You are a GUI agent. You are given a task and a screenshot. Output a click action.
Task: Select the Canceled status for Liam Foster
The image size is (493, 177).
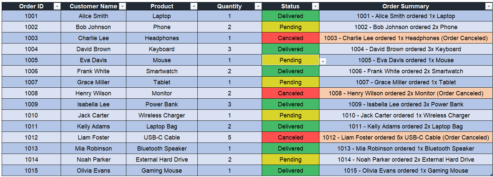290,138
